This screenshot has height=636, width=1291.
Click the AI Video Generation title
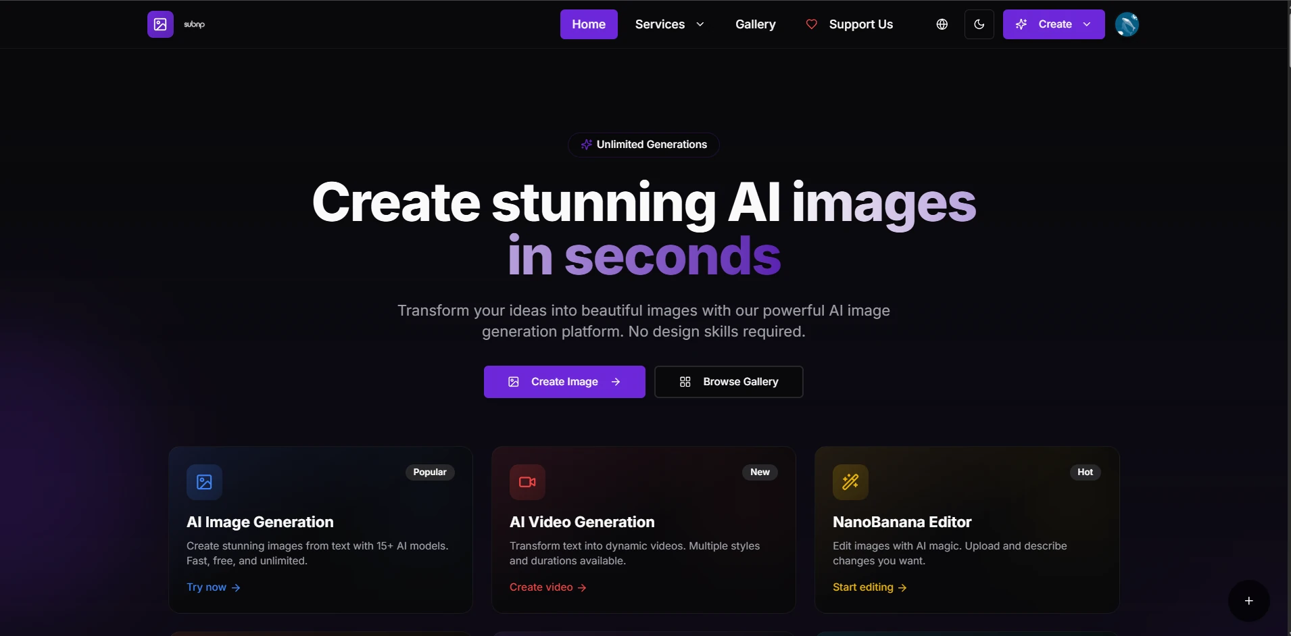point(582,522)
